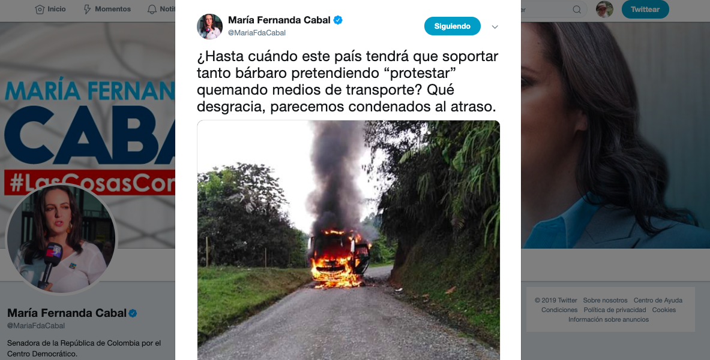Click the Inicio home icon
This screenshot has width=710, height=360.
(40, 9)
